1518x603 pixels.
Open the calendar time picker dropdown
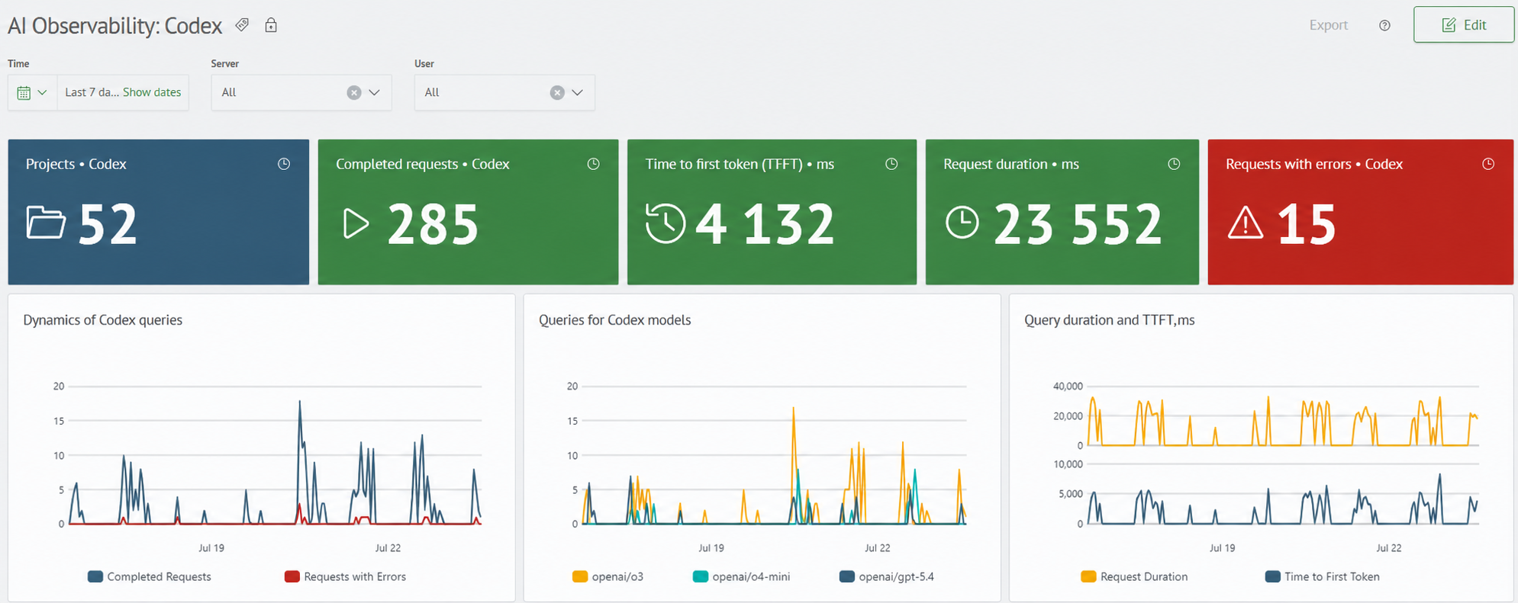point(32,92)
